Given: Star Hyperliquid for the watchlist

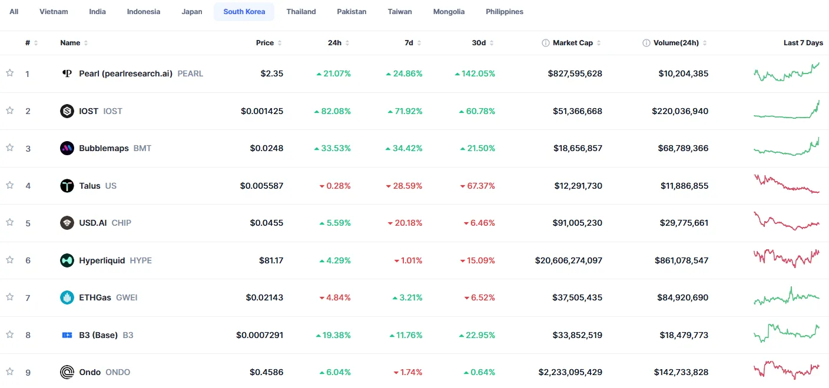Looking at the screenshot, I should click(x=9, y=260).
